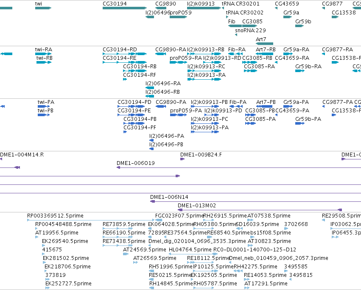Select the Art7-PB protein glyph
Image resolution: width=361 pixels, height=290 pixels.
264,106
